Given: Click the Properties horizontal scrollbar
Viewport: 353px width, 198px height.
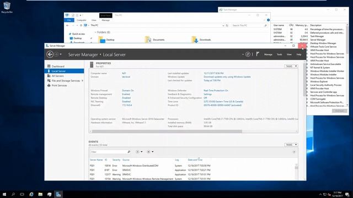Looking at the screenshot, I should 167,131.
